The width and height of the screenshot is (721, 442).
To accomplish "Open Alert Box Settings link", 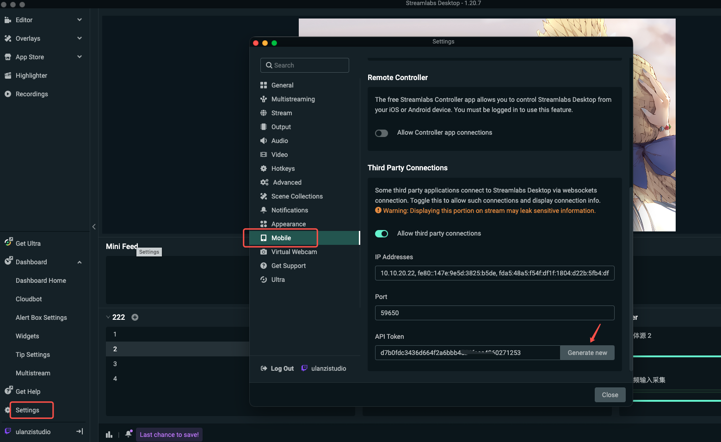I will [x=41, y=317].
